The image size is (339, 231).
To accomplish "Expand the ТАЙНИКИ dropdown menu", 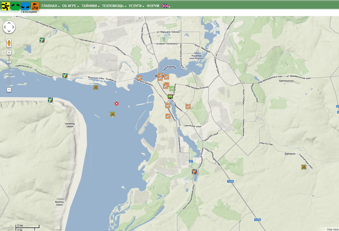I will pyautogui.click(x=90, y=6).
